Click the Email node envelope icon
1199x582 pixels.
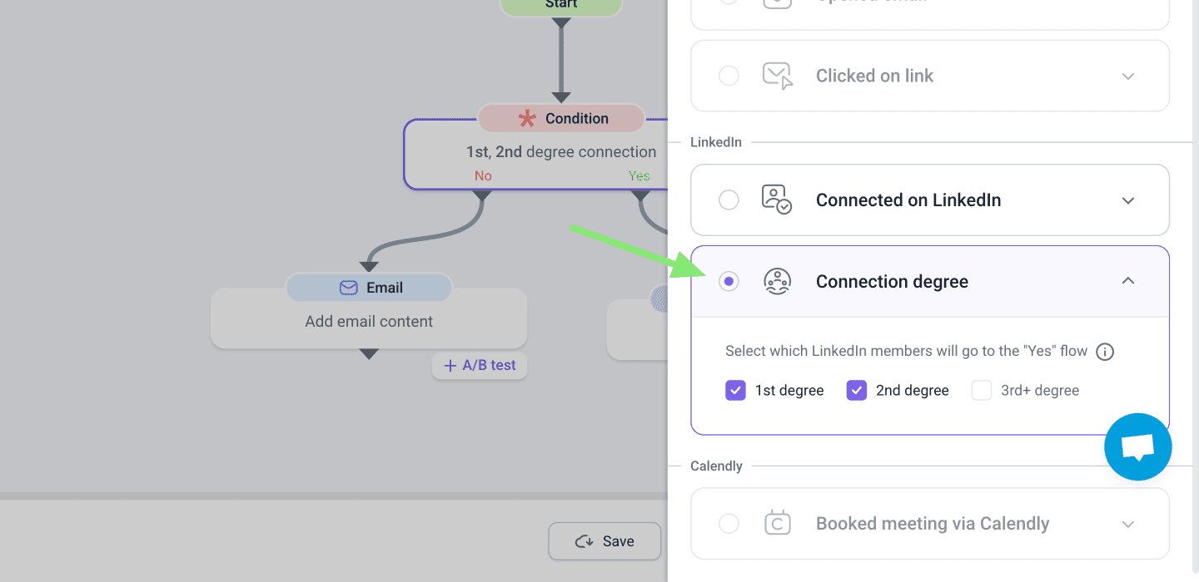[348, 288]
